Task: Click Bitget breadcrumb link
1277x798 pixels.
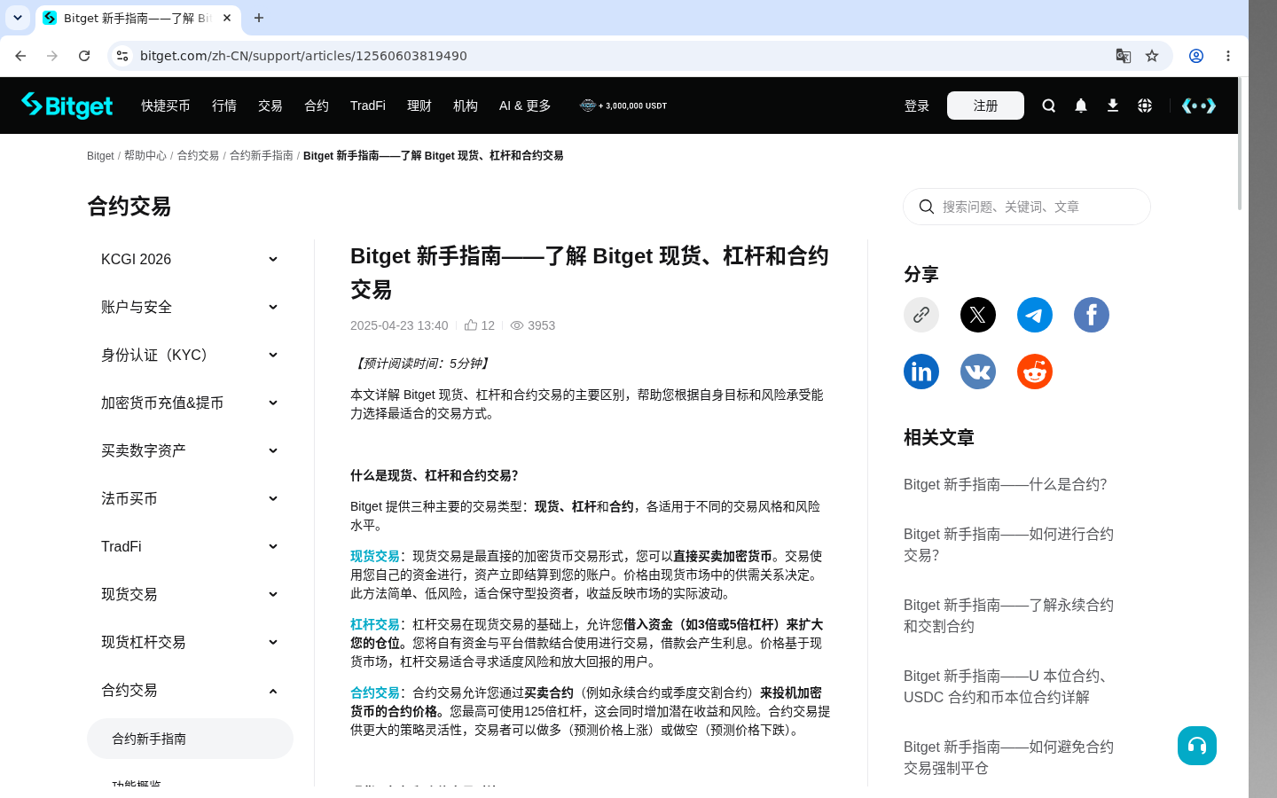Action: coord(100,155)
